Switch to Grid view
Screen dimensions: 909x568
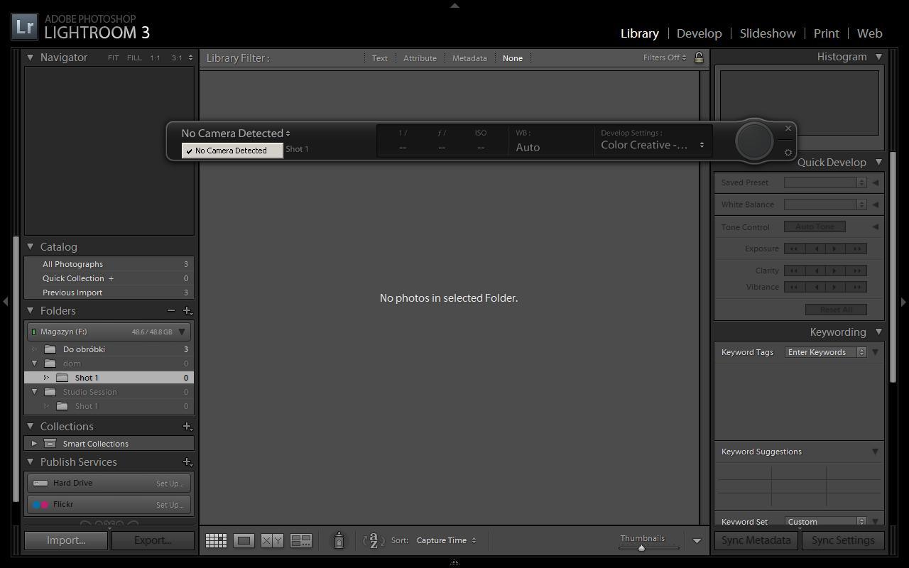click(216, 540)
